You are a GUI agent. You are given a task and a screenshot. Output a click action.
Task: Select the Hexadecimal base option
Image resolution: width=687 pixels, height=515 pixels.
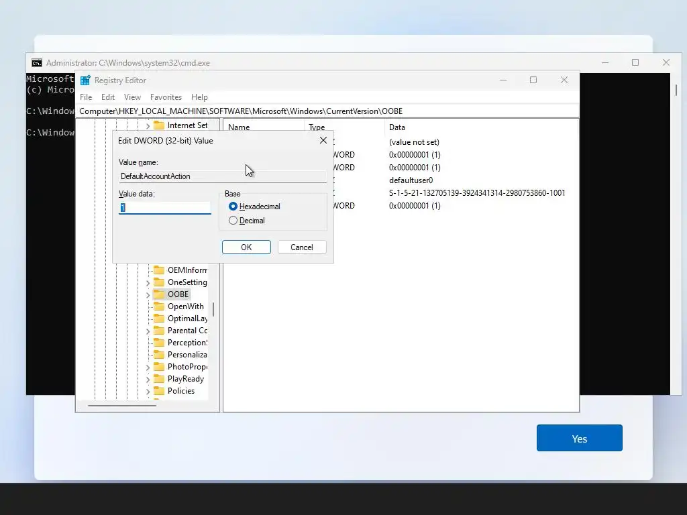coord(233,207)
